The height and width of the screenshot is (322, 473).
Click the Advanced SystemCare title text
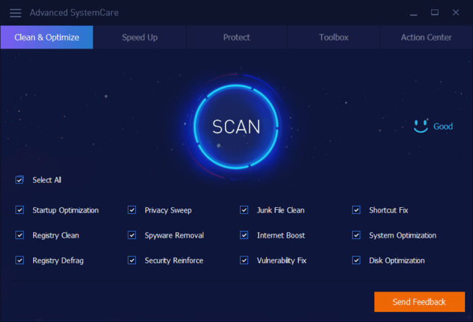(74, 13)
